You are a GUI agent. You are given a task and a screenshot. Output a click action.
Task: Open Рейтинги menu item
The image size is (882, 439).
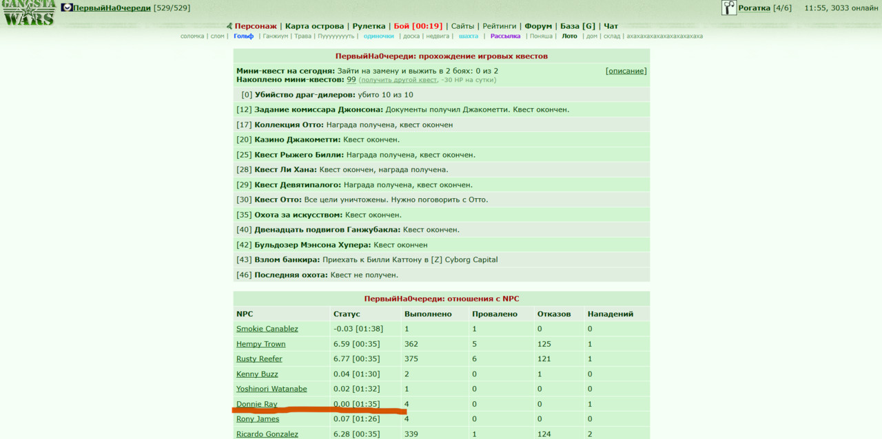click(x=499, y=26)
